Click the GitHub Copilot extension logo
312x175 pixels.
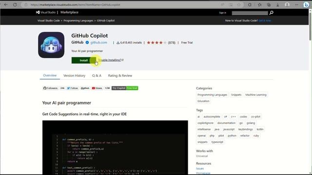tap(51, 45)
